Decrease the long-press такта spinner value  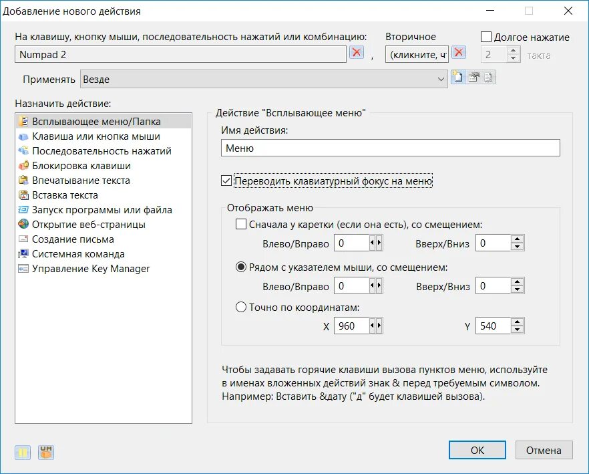click(513, 58)
